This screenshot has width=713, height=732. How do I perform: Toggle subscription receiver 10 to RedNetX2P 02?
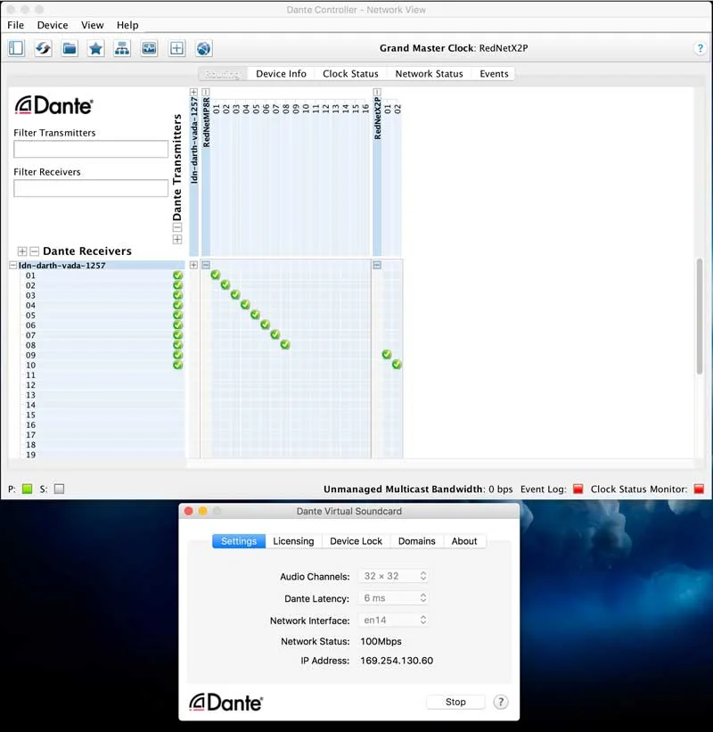[397, 364]
